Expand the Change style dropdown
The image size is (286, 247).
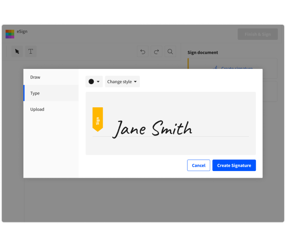(x=122, y=82)
